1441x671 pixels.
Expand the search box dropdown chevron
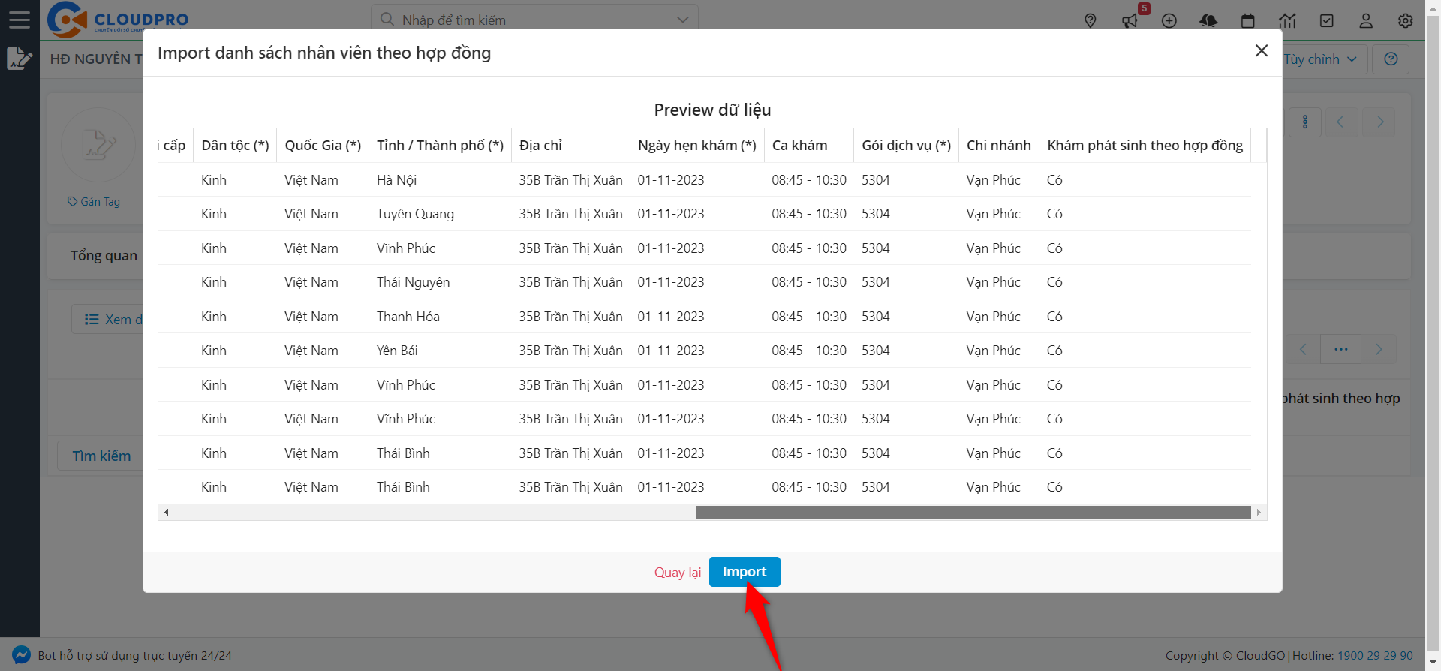coord(682,20)
